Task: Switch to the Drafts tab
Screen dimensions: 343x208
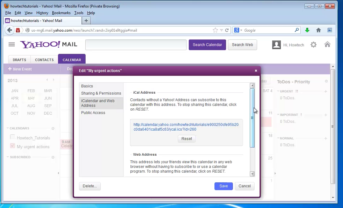Action: (19, 60)
